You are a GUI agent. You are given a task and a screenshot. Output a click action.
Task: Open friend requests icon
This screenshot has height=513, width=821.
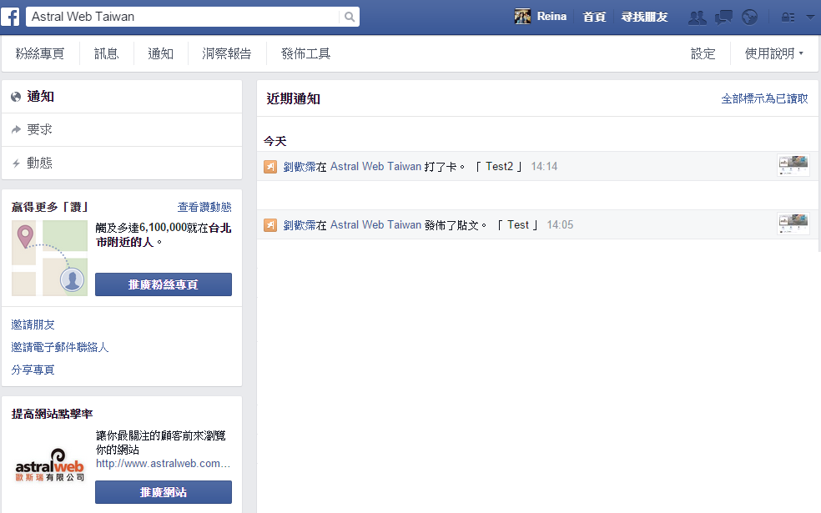[697, 18]
